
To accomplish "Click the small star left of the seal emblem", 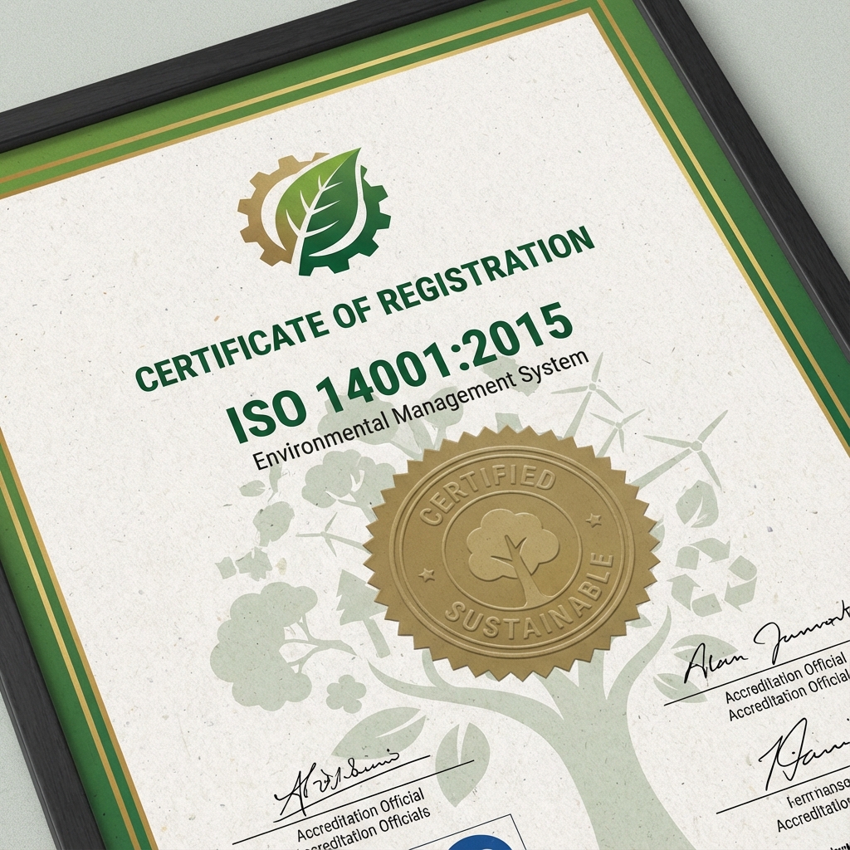I will 427,574.
